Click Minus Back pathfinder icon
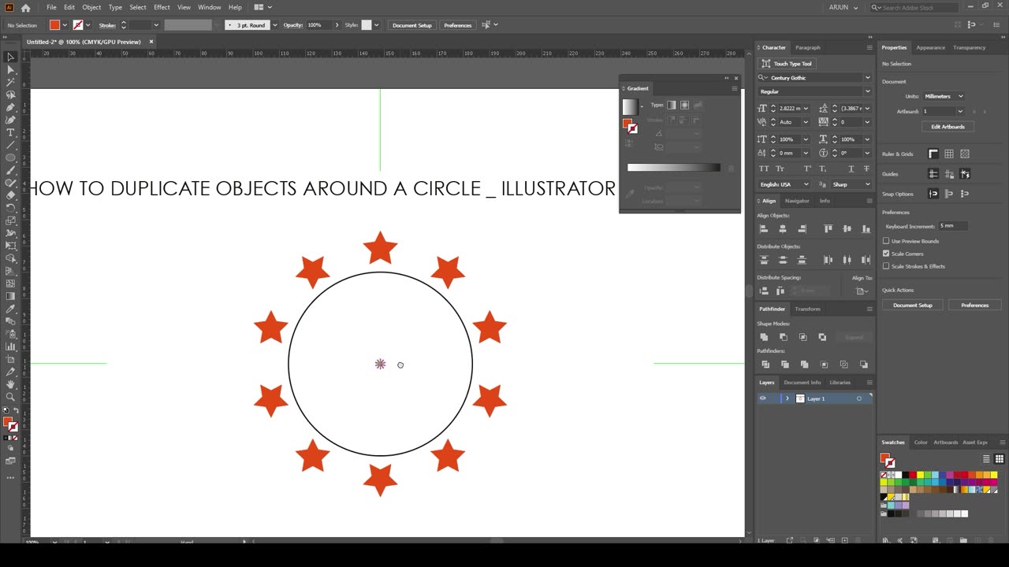This screenshot has height=567, width=1009. (864, 365)
